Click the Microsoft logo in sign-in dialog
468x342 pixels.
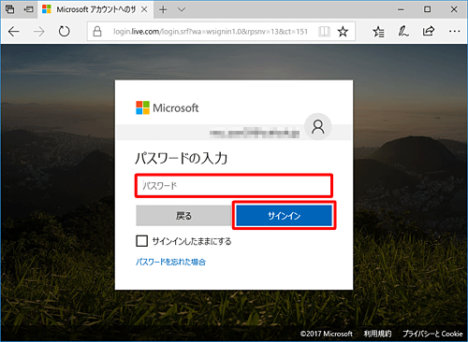[x=167, y=107]
